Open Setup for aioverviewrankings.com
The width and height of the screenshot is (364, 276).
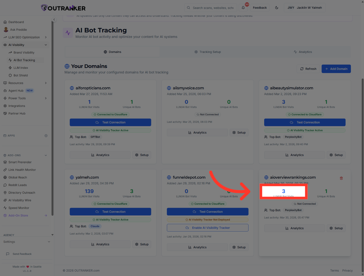pos(336,228)
